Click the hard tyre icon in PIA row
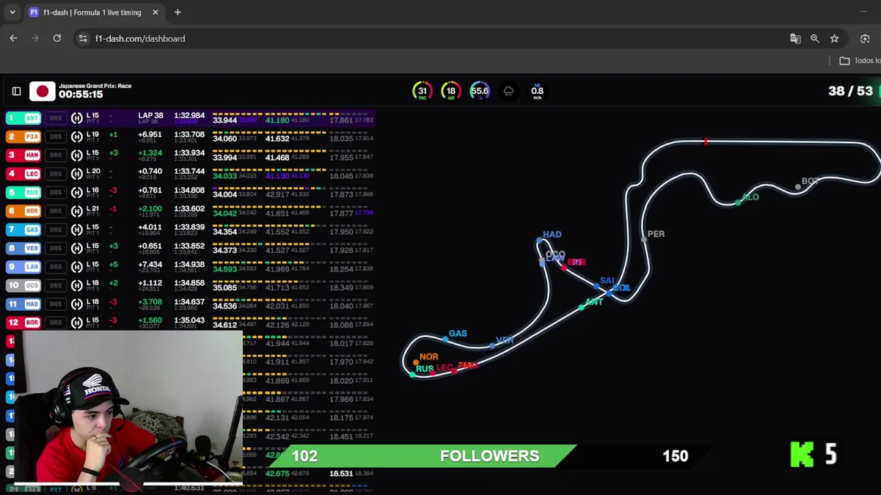This screenshot has height=495, width=881. point(76,137)
